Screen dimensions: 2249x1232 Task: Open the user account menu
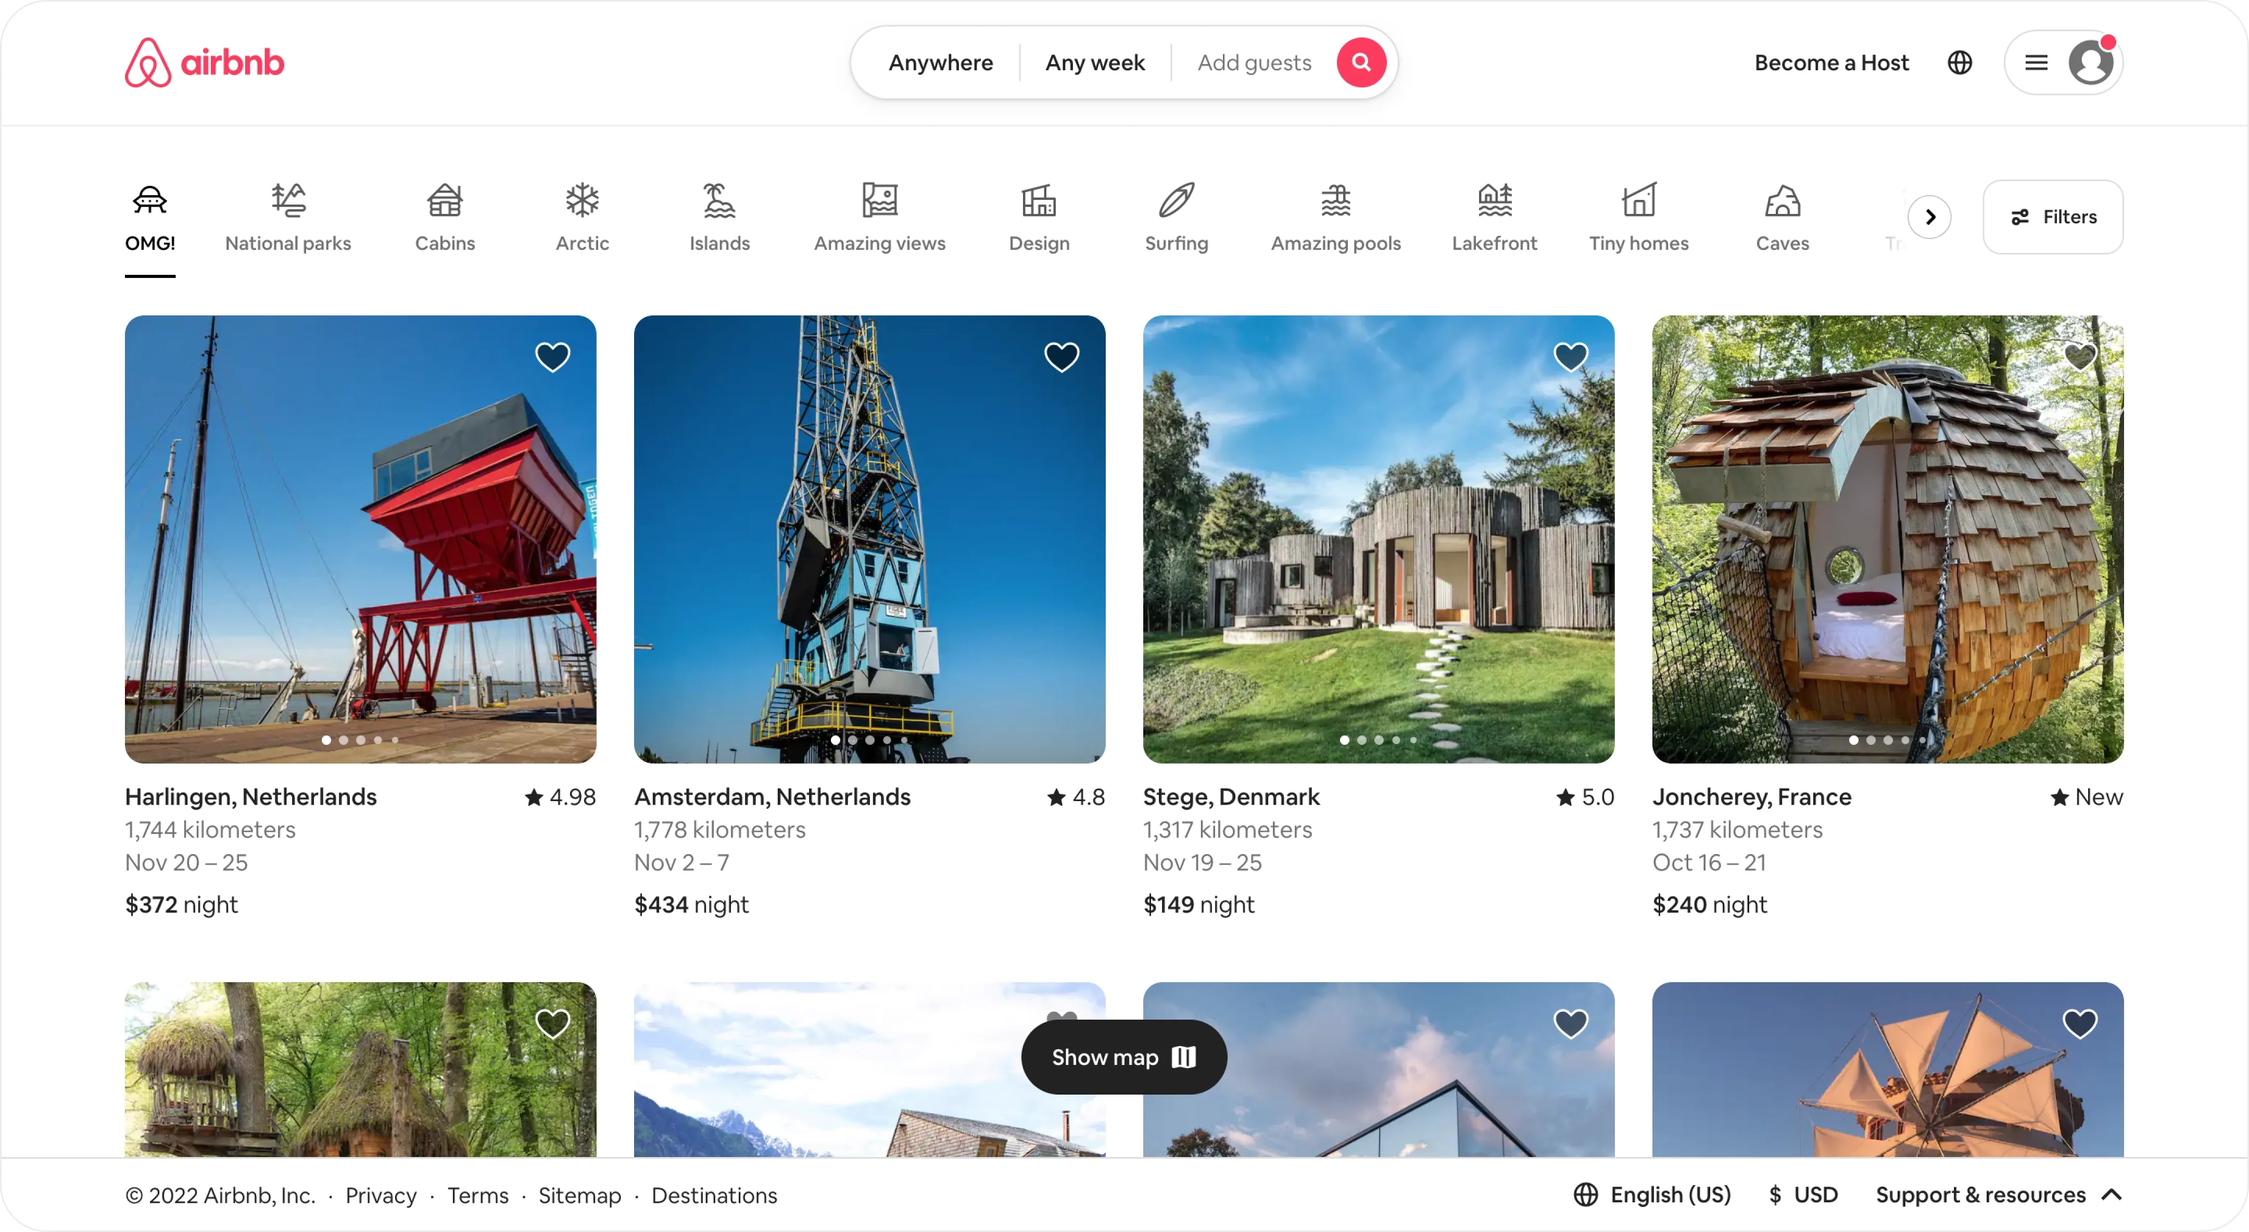coord(2092,62)
